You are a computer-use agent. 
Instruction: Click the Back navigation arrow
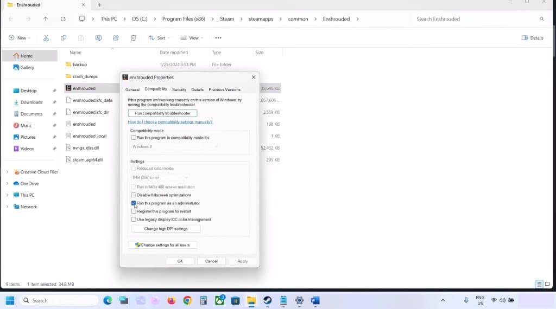[11, 19]
